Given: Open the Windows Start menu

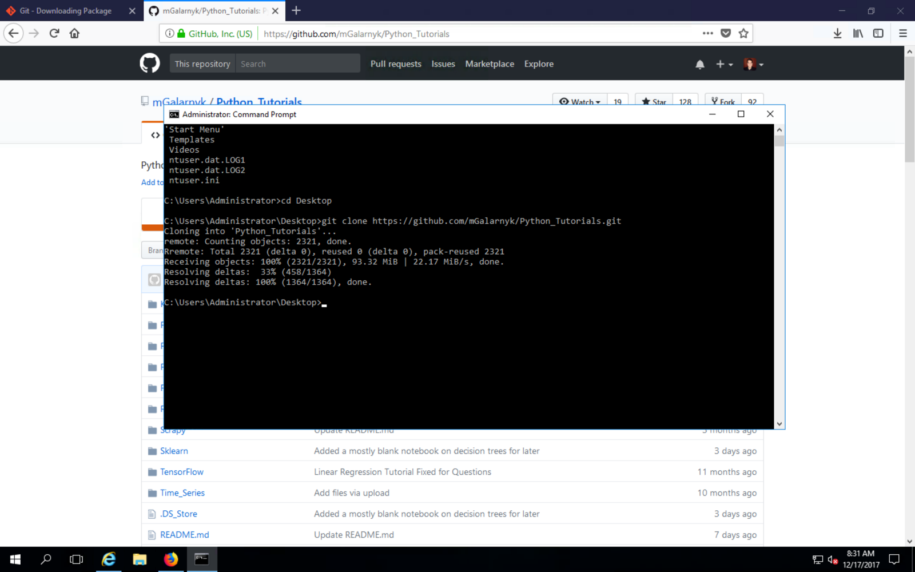Looking at the screenshot, I should pyautogui.click(x=15, y=559).
